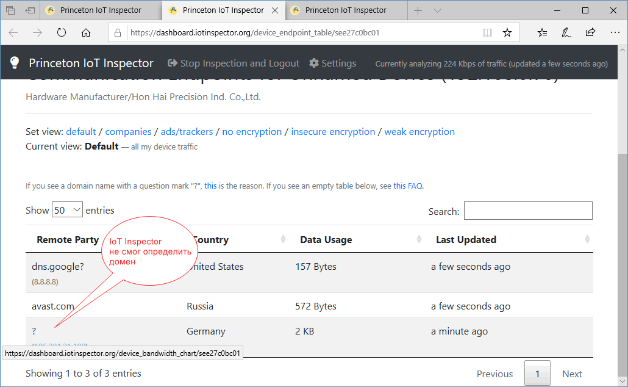
Task: Click the Data Usage column header
Action: (326, 240)
